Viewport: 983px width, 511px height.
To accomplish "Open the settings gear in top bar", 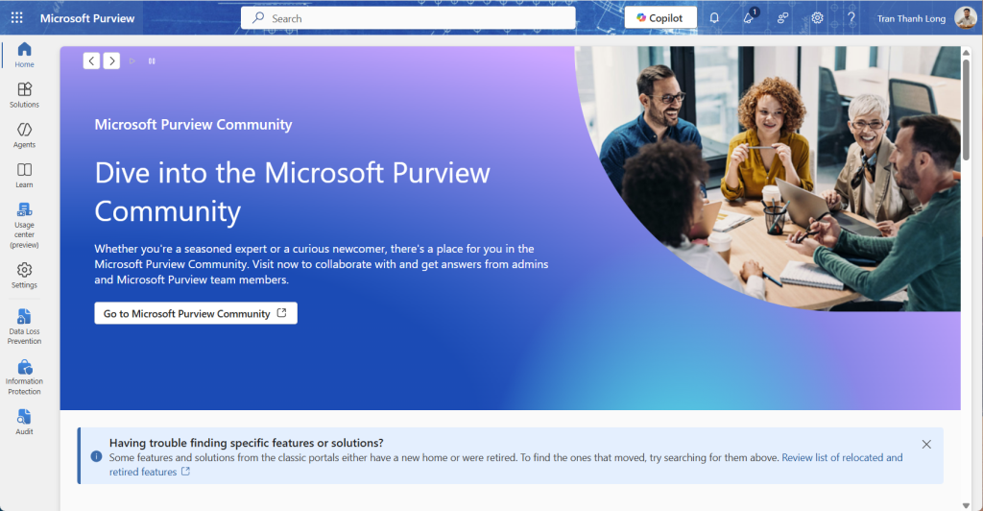I will [x=817, y=18].
